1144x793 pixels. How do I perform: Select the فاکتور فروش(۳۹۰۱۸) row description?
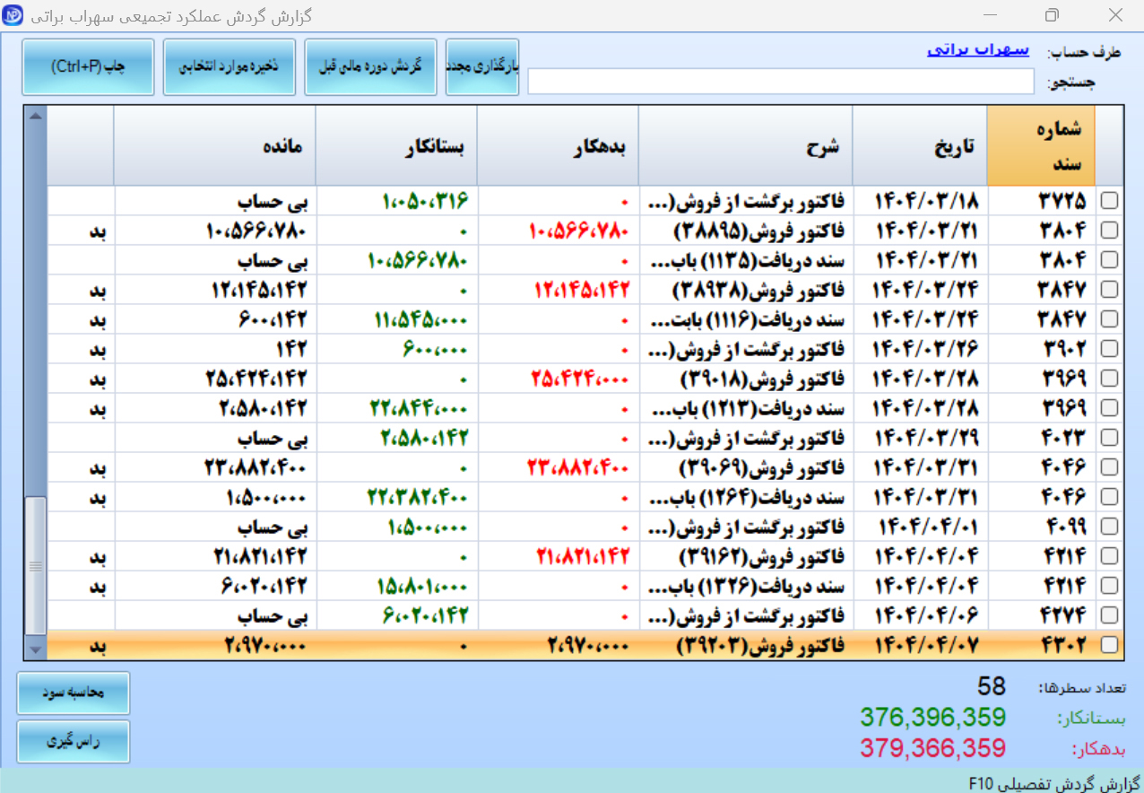[x=746, y=379]
